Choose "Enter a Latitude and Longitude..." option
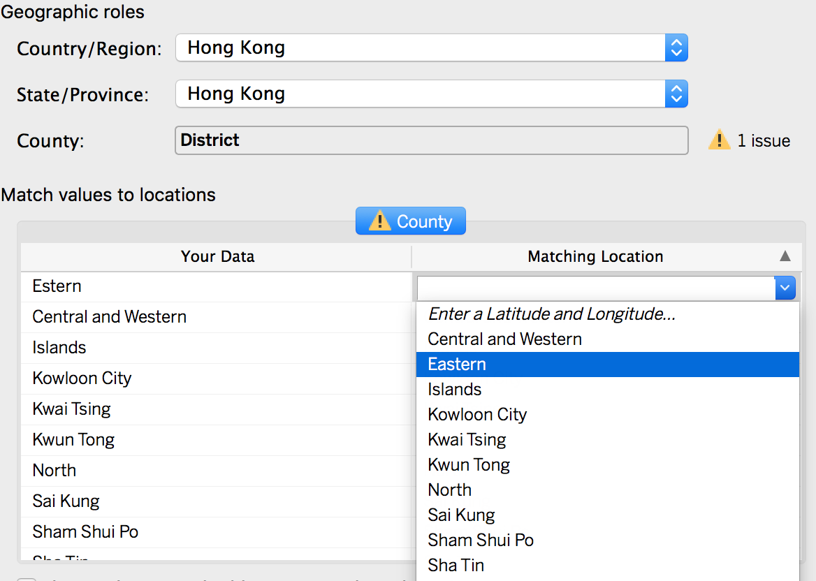This screenshot has height=581, width=816. point(552,314)
